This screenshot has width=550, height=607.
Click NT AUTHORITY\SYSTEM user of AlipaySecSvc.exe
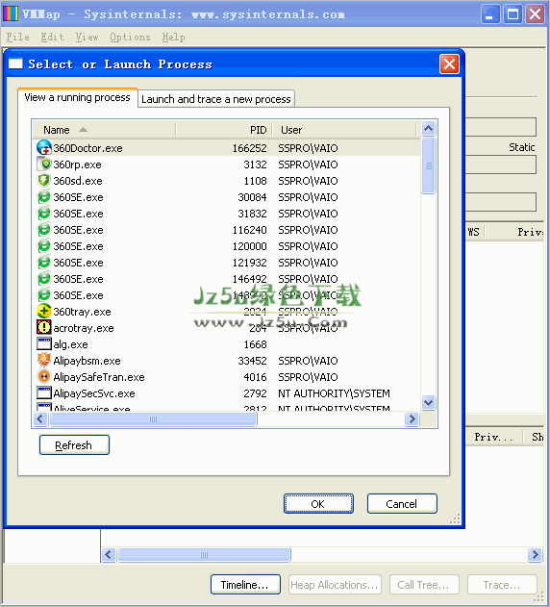[x=334, y=393]
